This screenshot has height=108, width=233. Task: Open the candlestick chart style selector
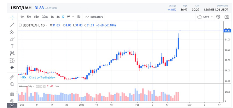coord(79,17)
